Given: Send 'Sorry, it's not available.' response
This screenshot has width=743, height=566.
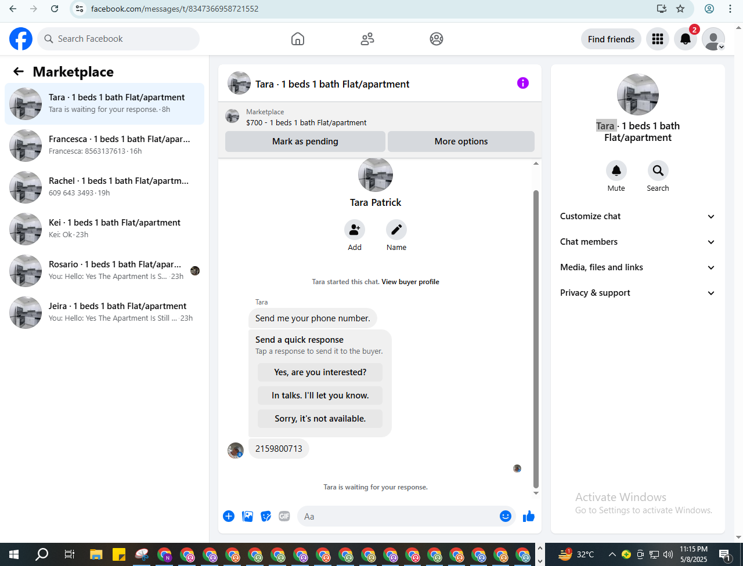Looking at the screenshot, I should [x=320, y=419].
